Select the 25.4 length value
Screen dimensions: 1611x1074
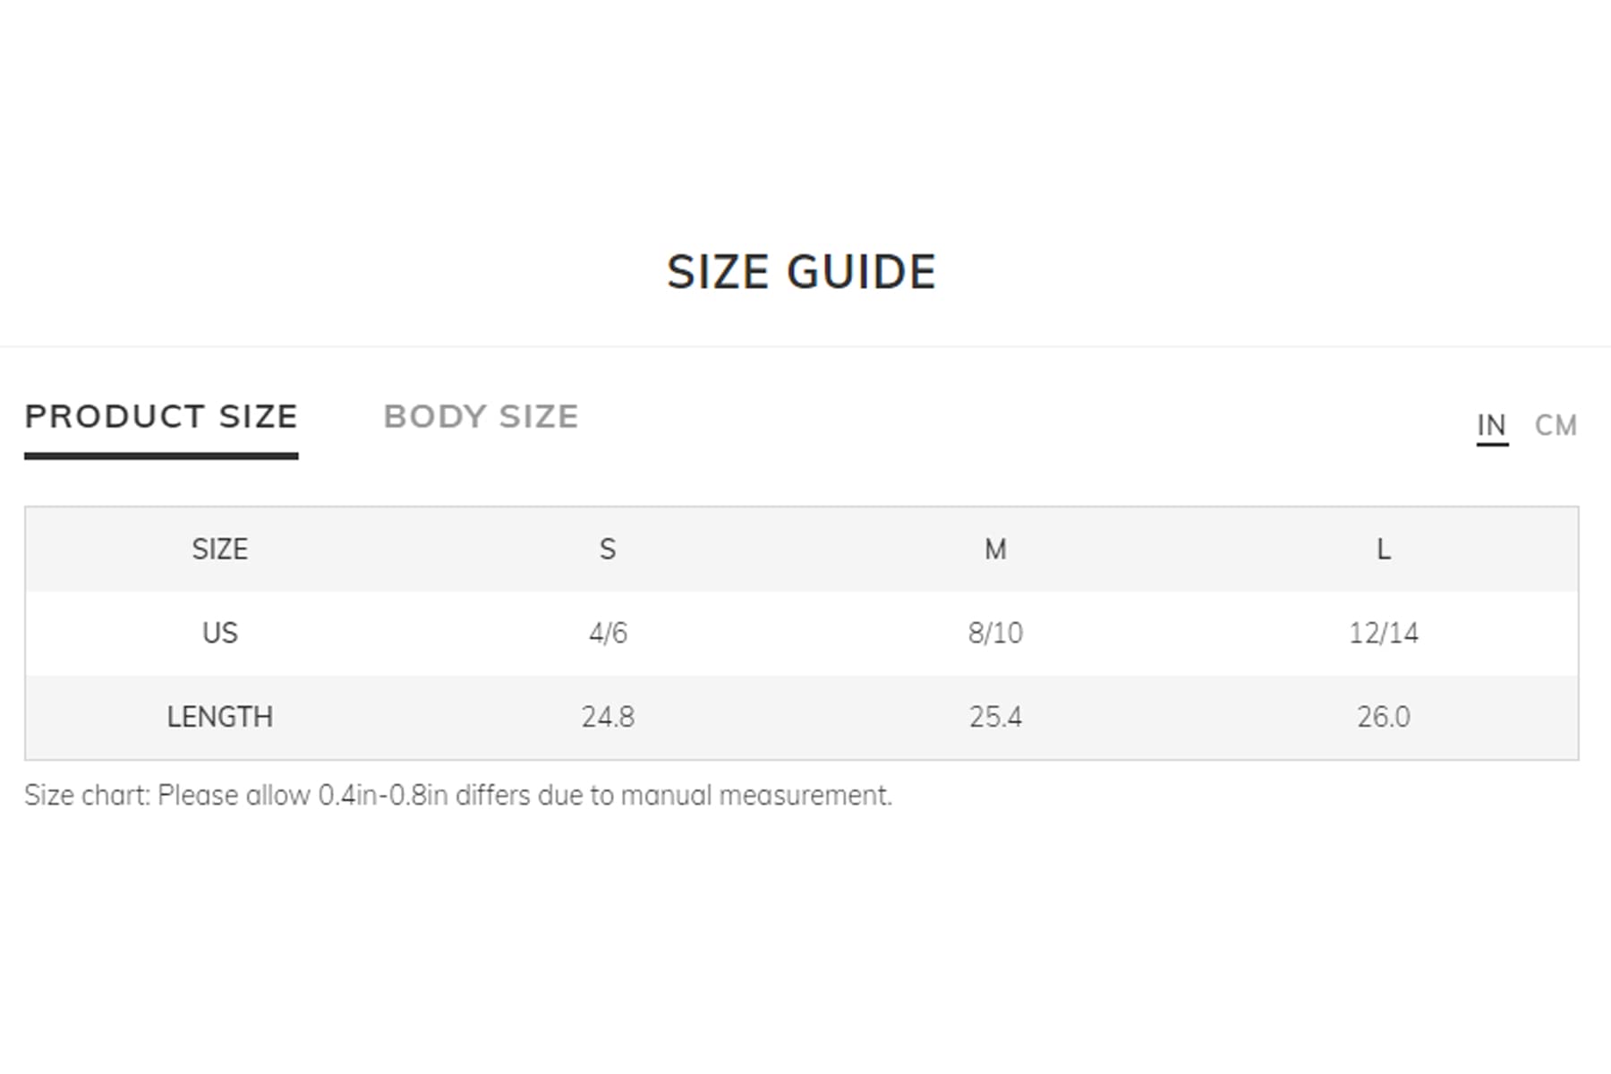coord(995,717)
